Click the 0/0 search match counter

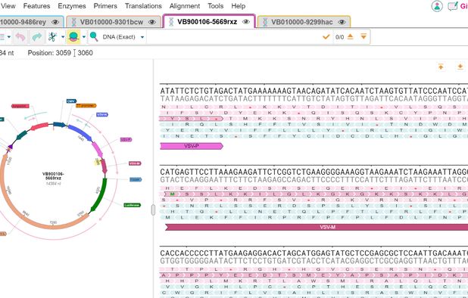(340, 37)
